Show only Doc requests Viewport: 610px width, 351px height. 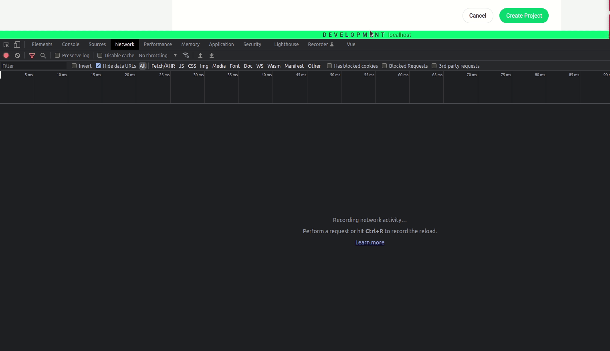[248, 66]
